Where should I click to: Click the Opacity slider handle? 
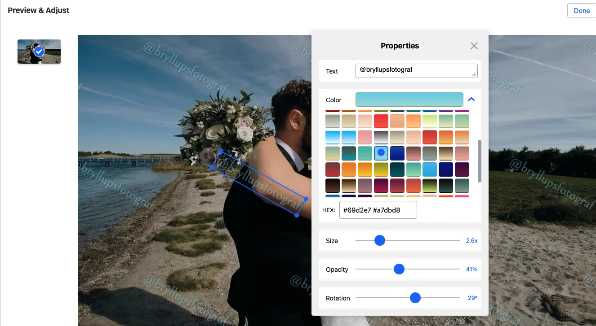[x=399, y=269]
